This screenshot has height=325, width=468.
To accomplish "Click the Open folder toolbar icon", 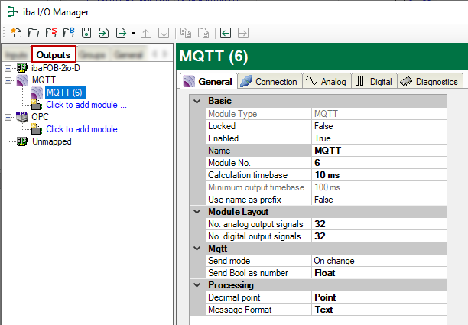I will point(33,33).
